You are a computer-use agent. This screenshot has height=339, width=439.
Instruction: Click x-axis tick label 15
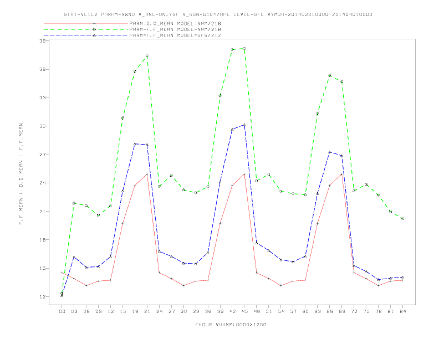click(122, 311)
